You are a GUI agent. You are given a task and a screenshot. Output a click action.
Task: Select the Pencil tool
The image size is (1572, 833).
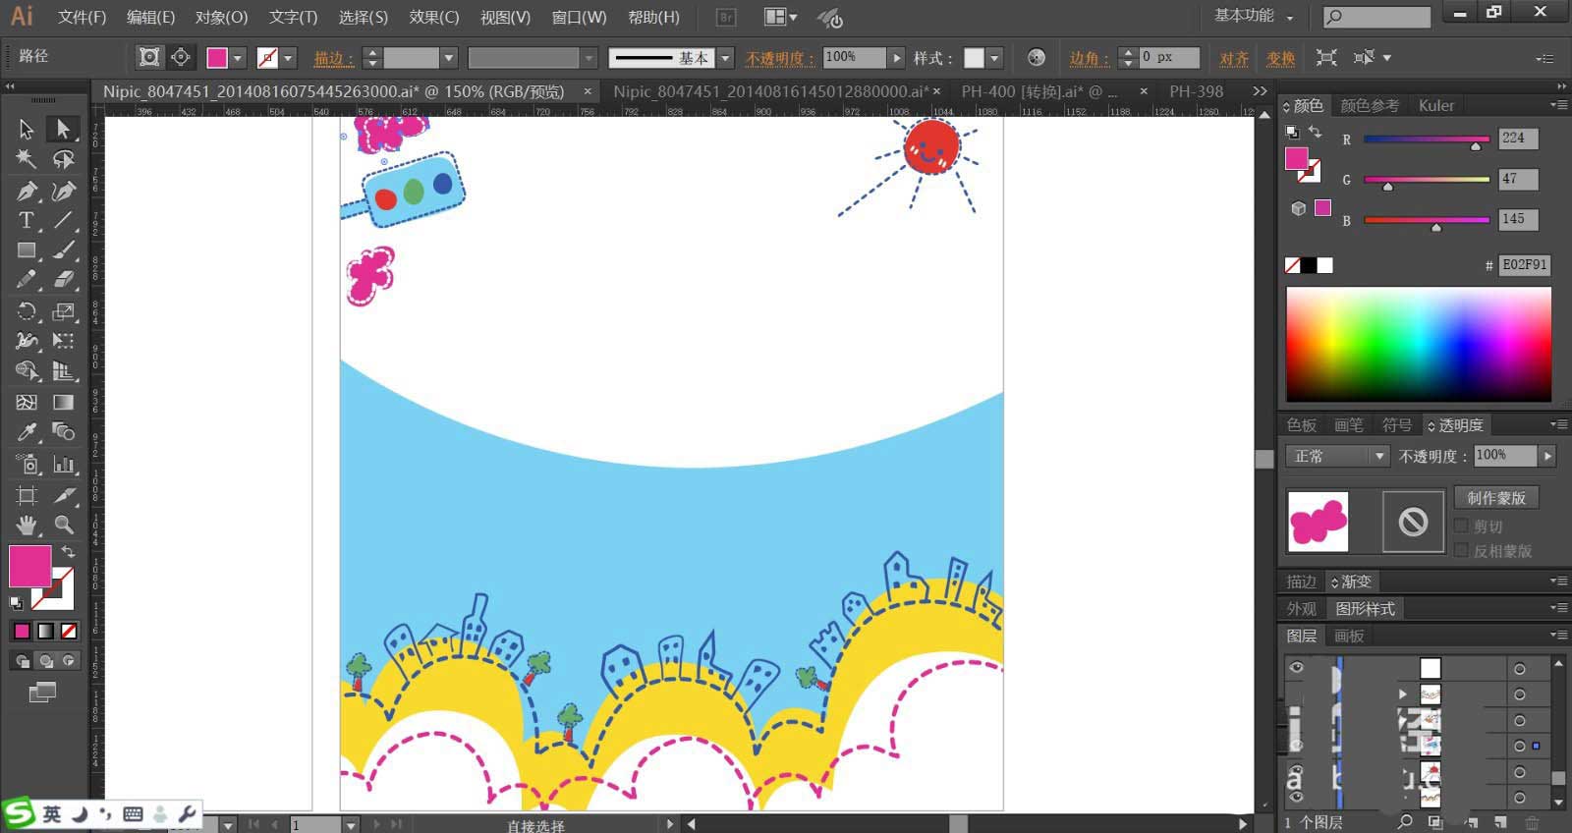tap(27, 280)
